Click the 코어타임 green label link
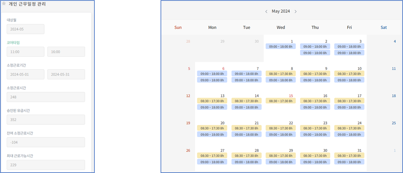The height and width of the screenshot is (173, 403). 13,42
